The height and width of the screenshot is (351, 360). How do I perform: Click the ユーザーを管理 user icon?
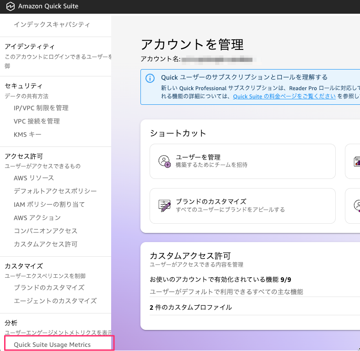click(164, 161)
